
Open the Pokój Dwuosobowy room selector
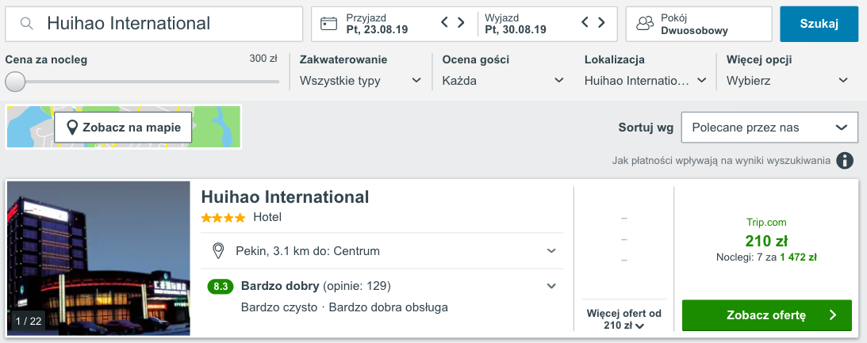point(698,24)
